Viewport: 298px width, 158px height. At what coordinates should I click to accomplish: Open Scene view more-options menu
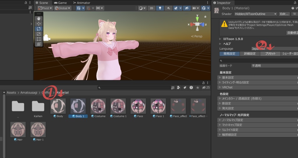(x=207, y=3)
